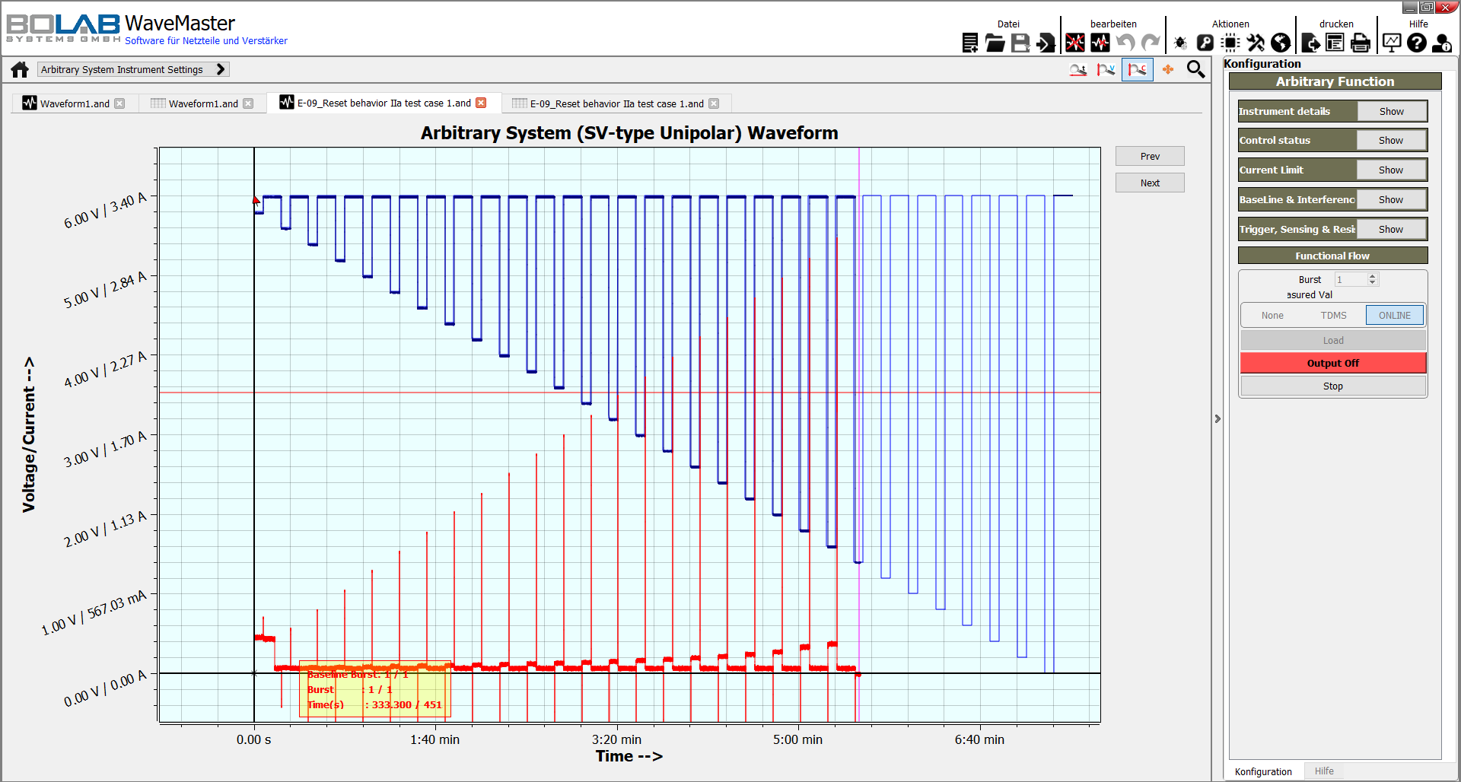
Task: Select None as the measured value source
Action: [1272, 315]
